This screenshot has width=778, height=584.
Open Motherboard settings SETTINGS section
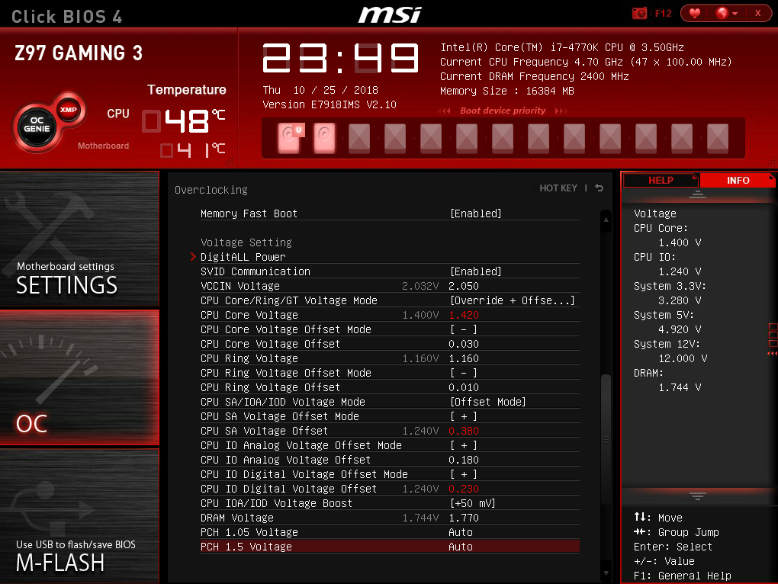(x=79, y=239)
